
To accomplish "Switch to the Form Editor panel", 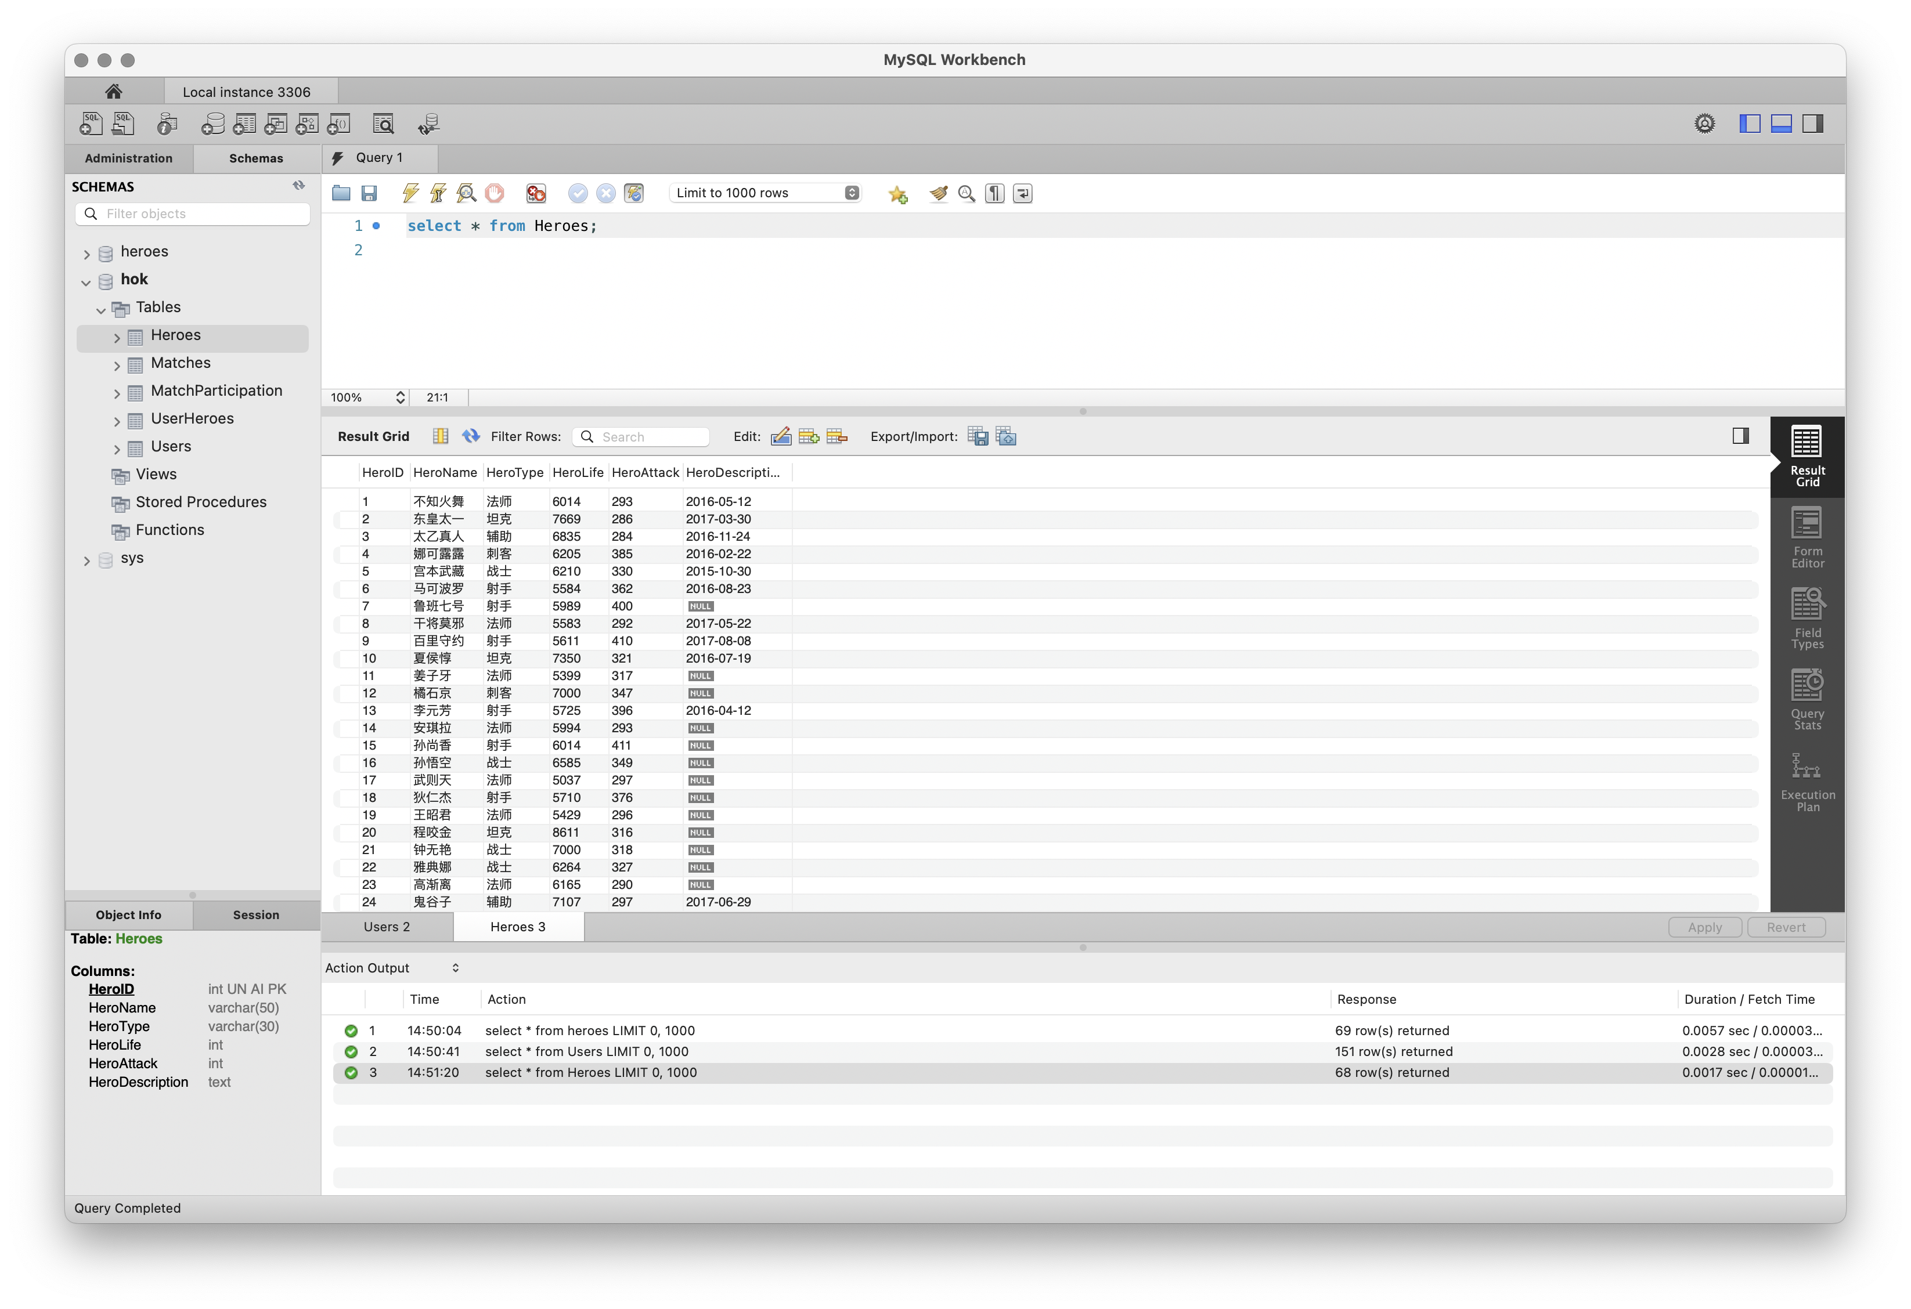I will point(1807,538).
